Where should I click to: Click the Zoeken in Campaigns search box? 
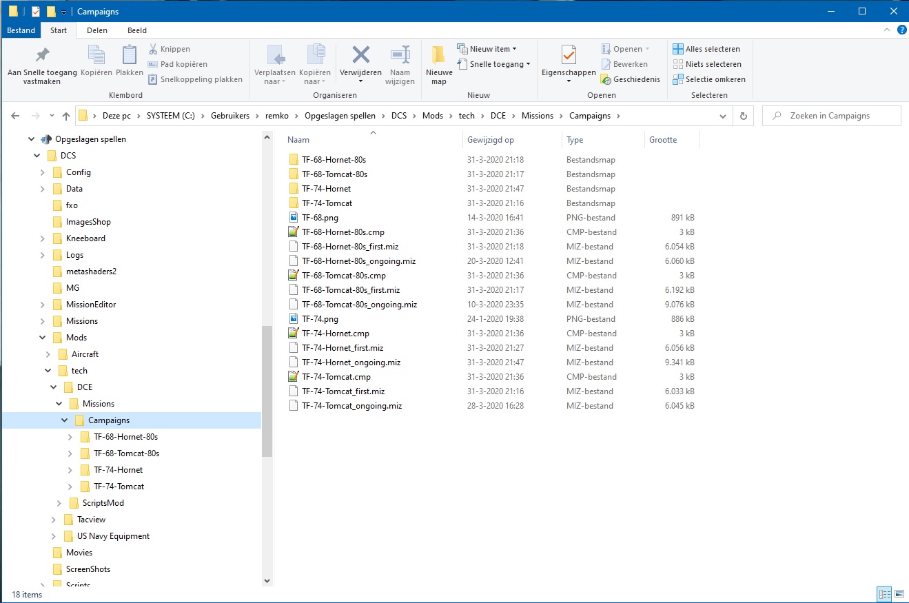[832, 116]
